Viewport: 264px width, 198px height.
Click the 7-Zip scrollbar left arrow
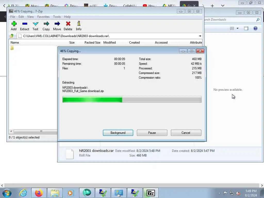(x=11, y=131)
